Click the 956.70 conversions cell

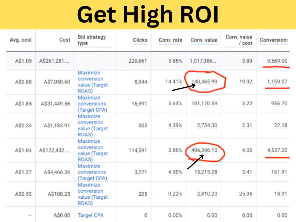279,103
